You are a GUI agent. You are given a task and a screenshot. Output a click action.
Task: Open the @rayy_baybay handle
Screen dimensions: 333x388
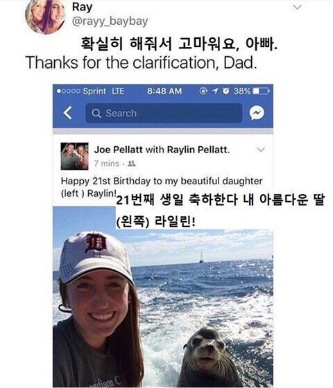click(110, 21)
